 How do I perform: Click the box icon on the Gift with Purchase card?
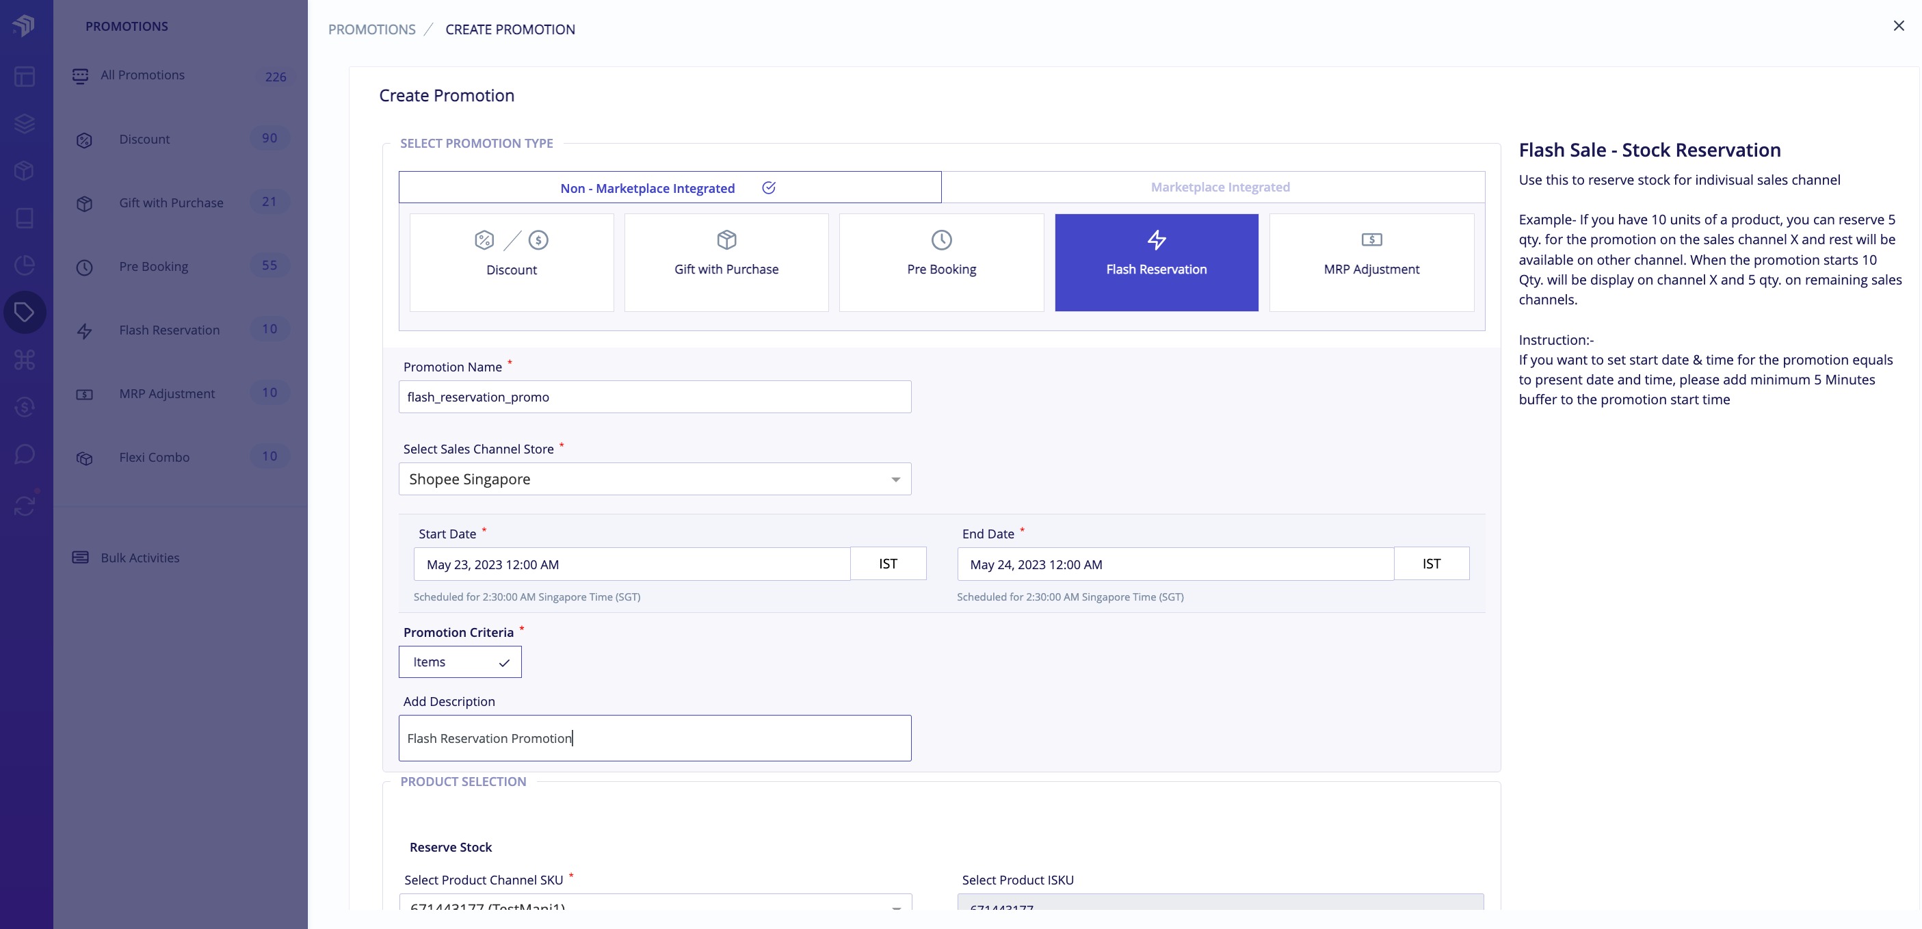tap(726, 239)
